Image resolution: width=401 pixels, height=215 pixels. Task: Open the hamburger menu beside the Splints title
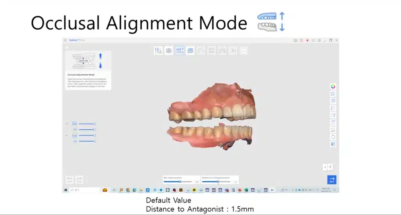coord(65,40)
